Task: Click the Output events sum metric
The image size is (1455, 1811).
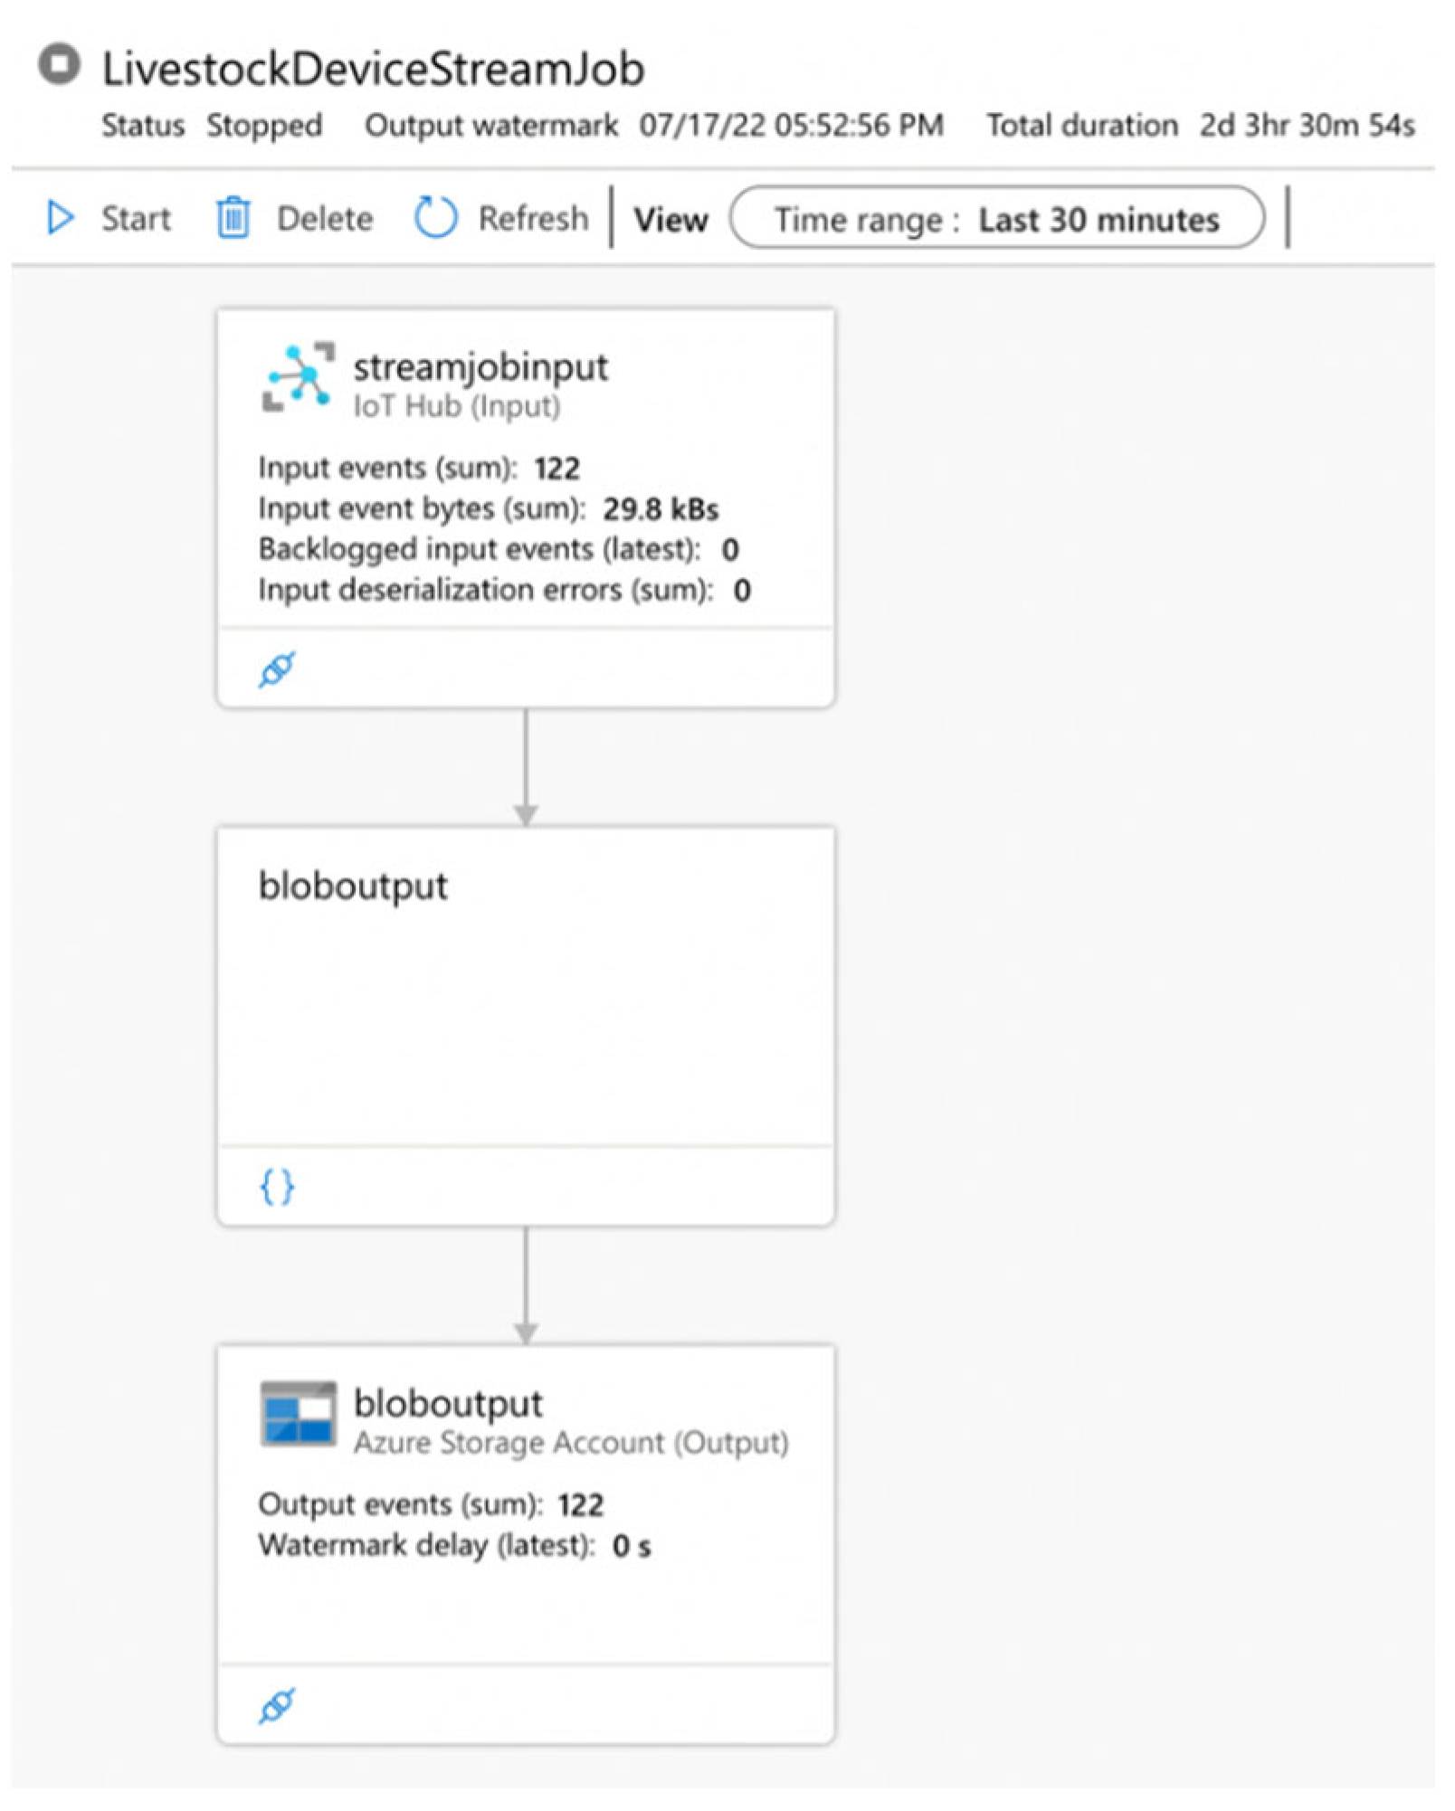Action: coord(431,1504)
